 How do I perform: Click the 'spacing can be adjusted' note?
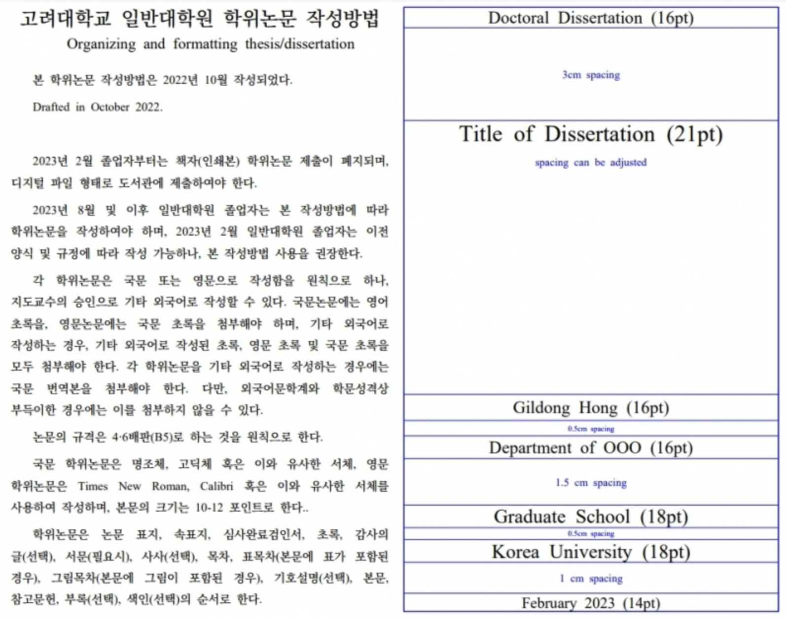coord(590,163)
